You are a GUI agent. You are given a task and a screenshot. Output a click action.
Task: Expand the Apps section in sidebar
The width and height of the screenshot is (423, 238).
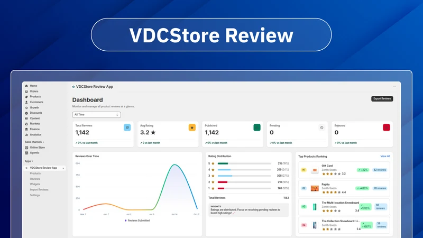[x=29, y=161]
